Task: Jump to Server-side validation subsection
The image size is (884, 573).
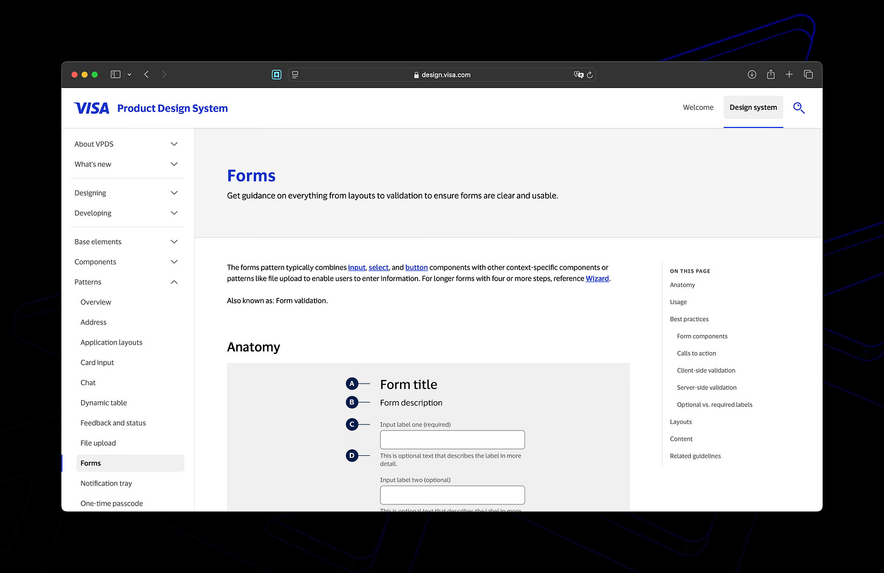Action: pos(707,387)
